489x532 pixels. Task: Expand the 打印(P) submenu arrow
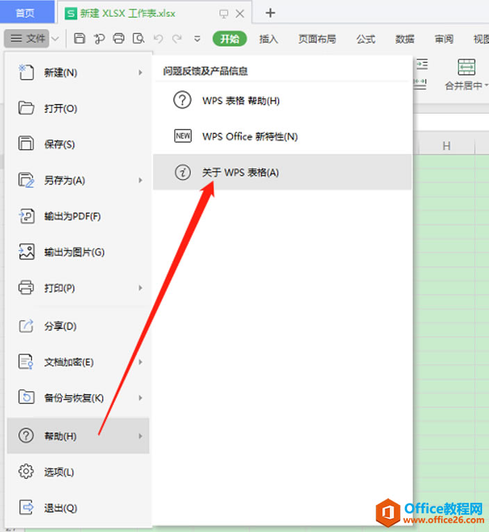point(140,288)
